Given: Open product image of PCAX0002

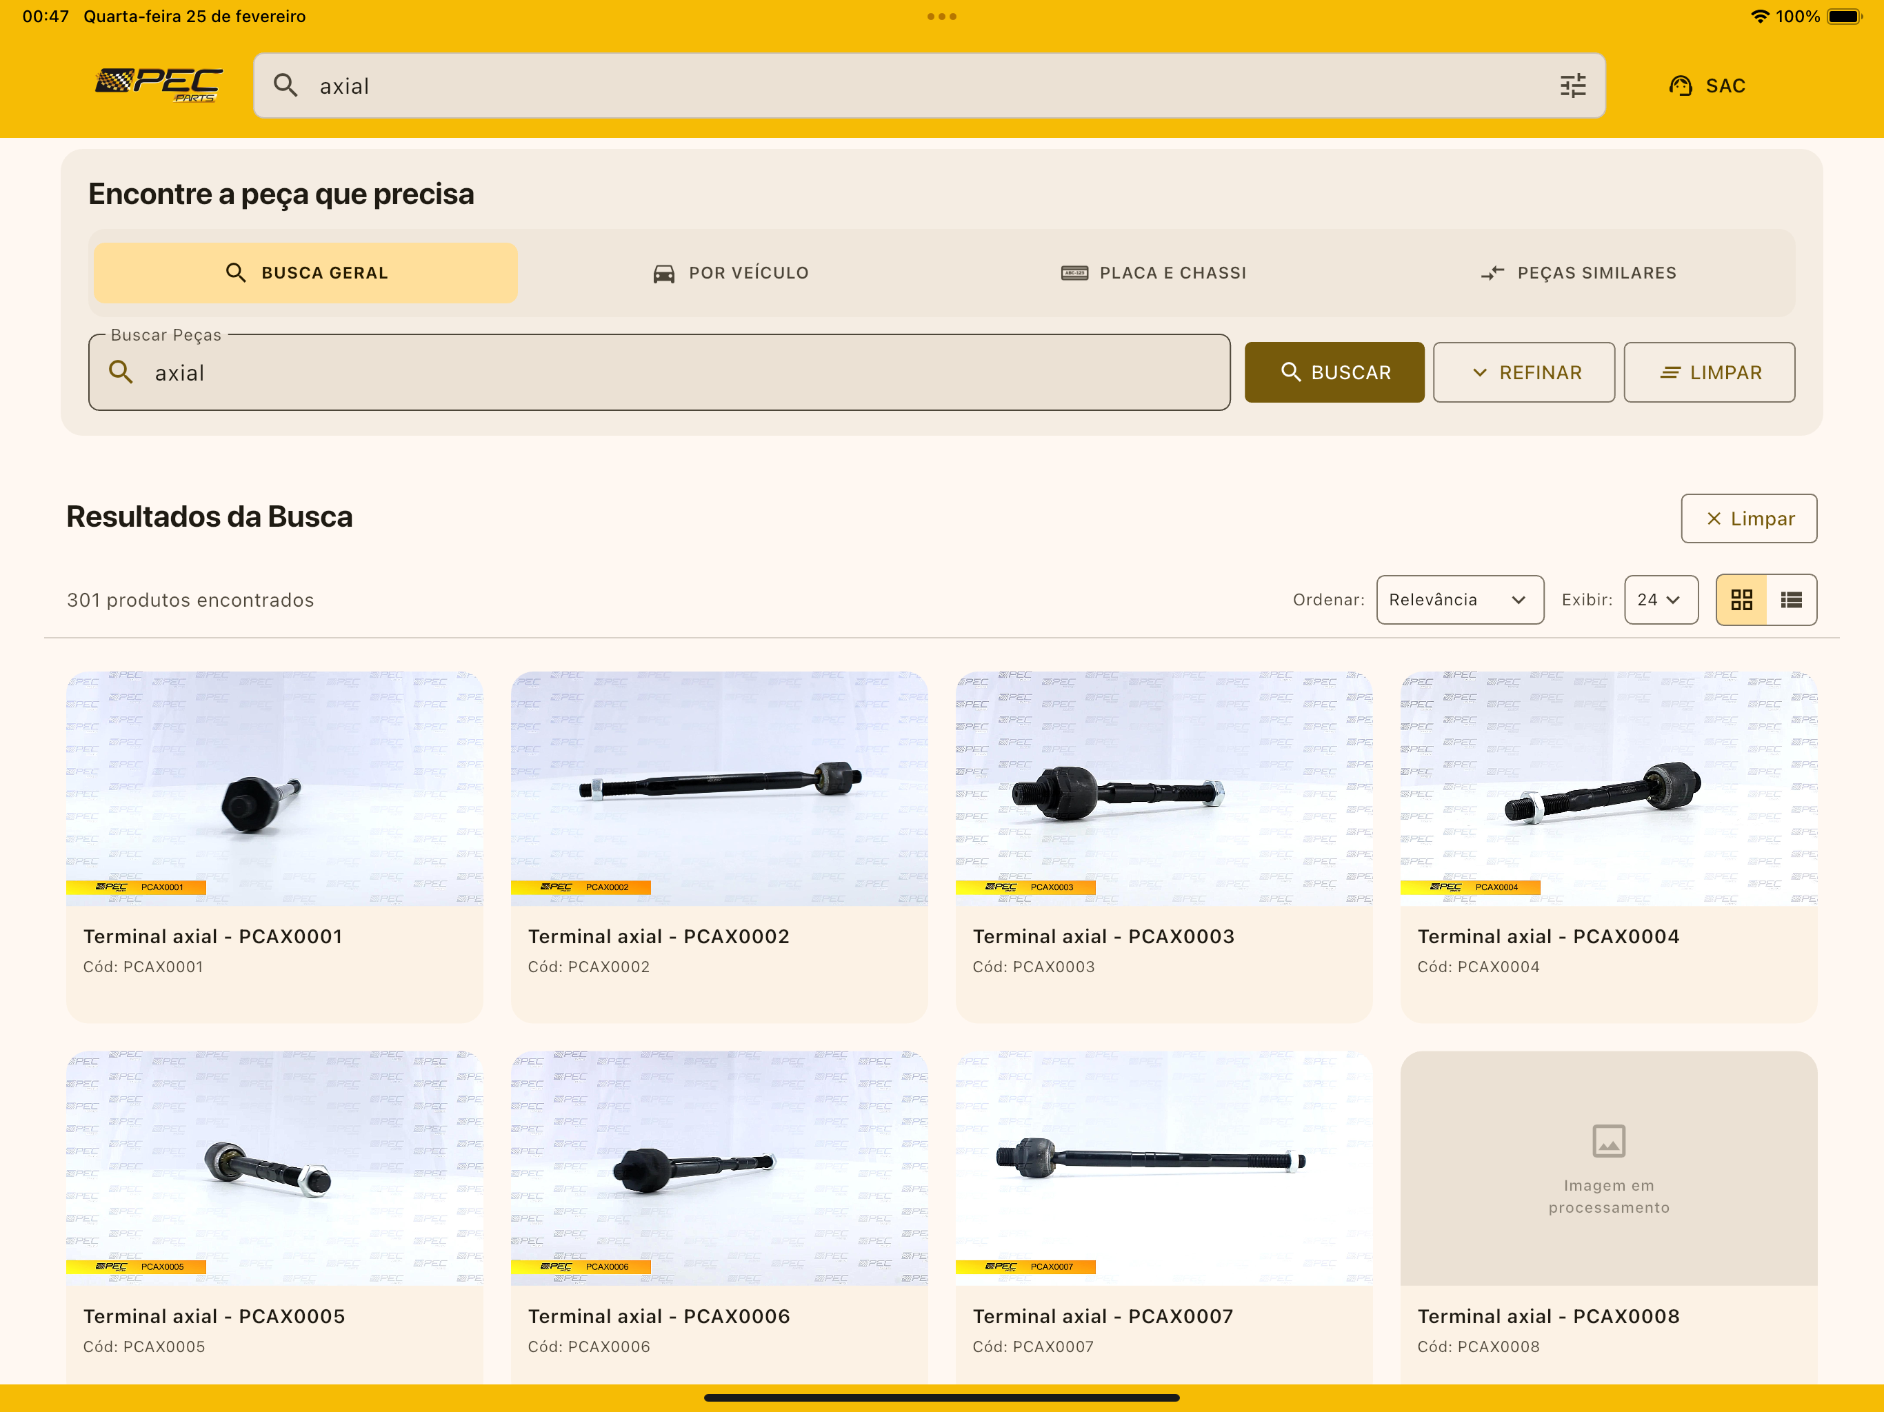Looking at the screenshot, I should pyautogui.click(x=720, y=788).
